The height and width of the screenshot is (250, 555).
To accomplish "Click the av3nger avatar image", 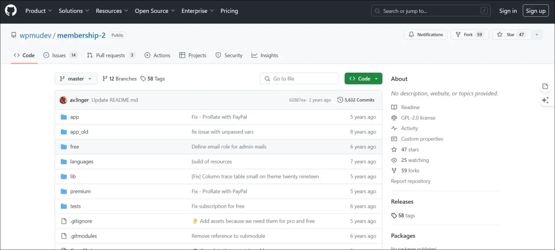I will pyautogui.click(x=63, y=100).
